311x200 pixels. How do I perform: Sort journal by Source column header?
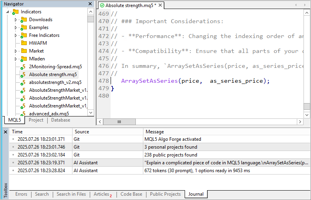click(108, 132)
